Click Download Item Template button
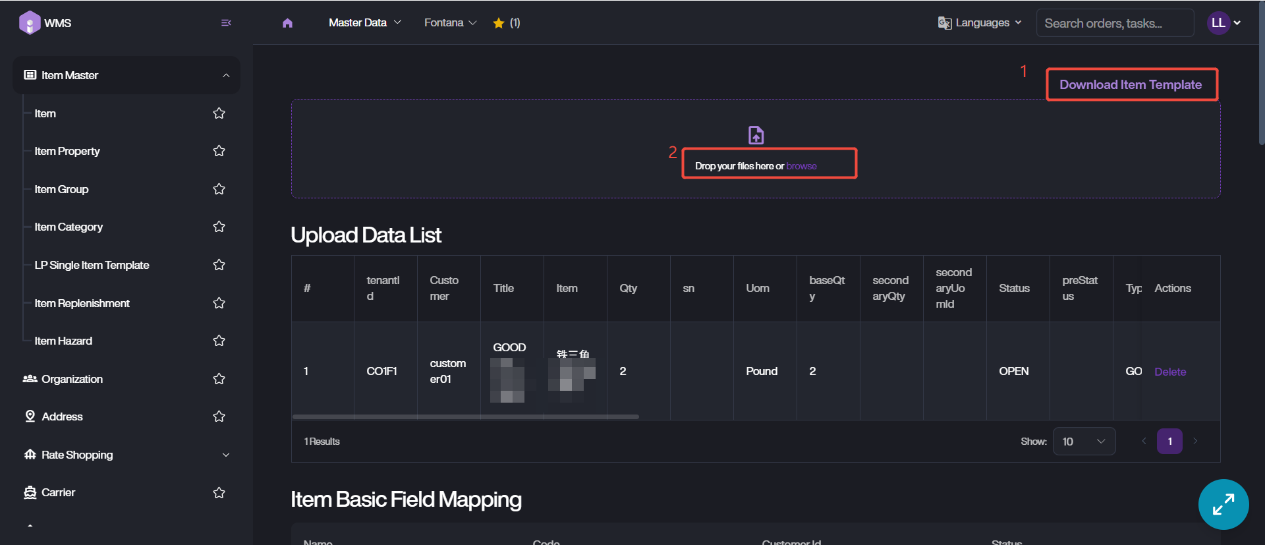 [x=1131, y=84]
